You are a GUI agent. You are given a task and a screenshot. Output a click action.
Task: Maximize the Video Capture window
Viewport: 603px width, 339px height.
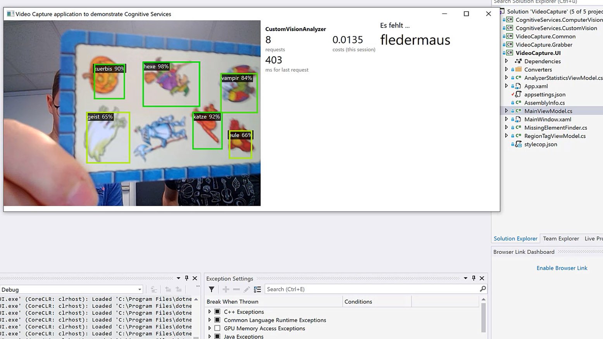[466, 14]
